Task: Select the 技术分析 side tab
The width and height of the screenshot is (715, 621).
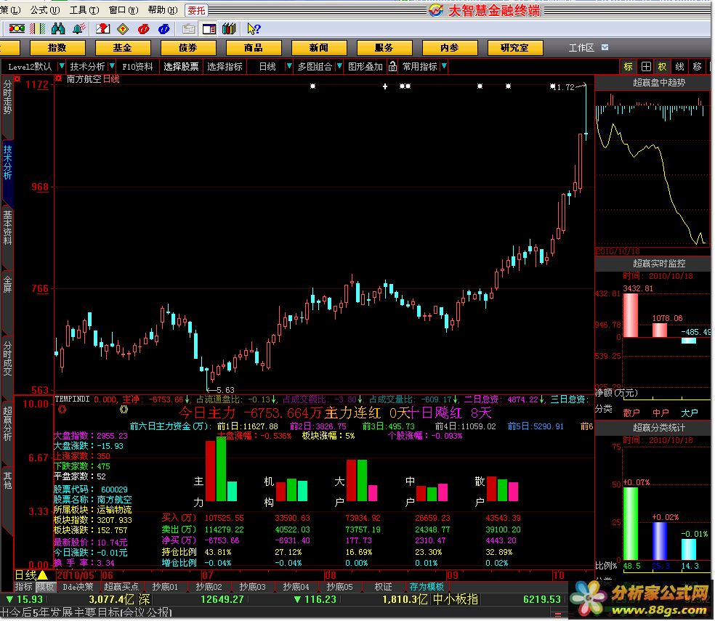Action: [7, 162]
